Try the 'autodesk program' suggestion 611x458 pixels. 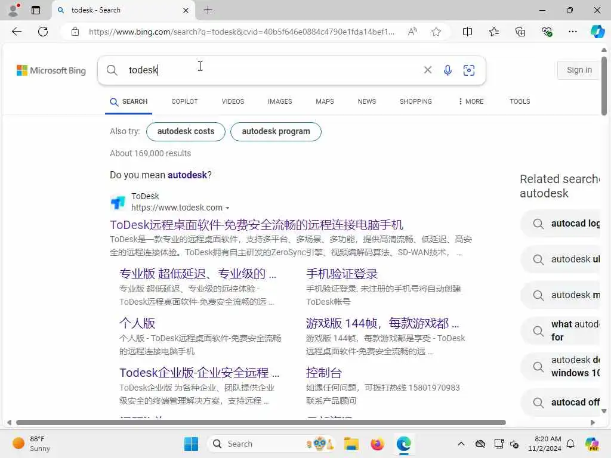(x=276, y=132)
